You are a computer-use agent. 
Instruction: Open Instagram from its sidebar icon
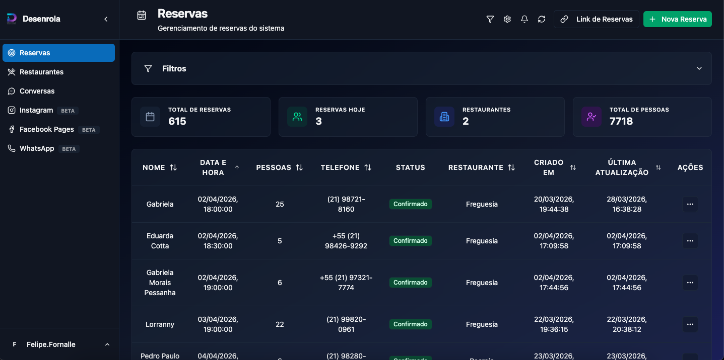point(11,110)
